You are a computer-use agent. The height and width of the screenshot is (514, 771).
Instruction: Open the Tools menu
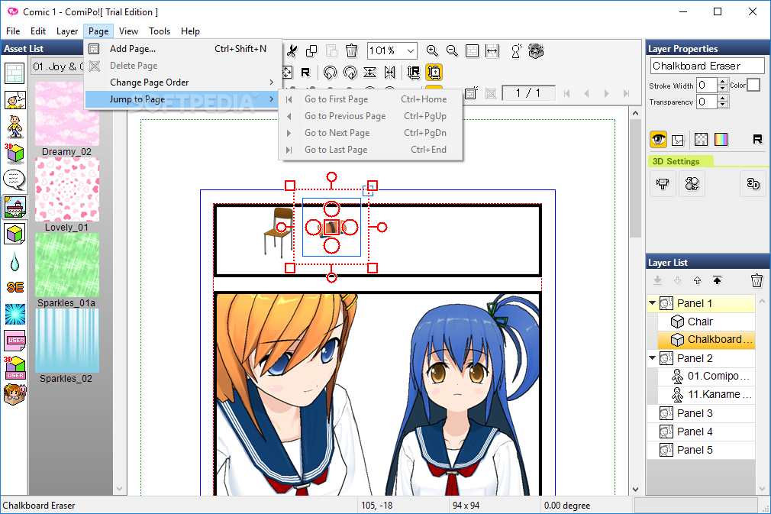pos(160,31)
